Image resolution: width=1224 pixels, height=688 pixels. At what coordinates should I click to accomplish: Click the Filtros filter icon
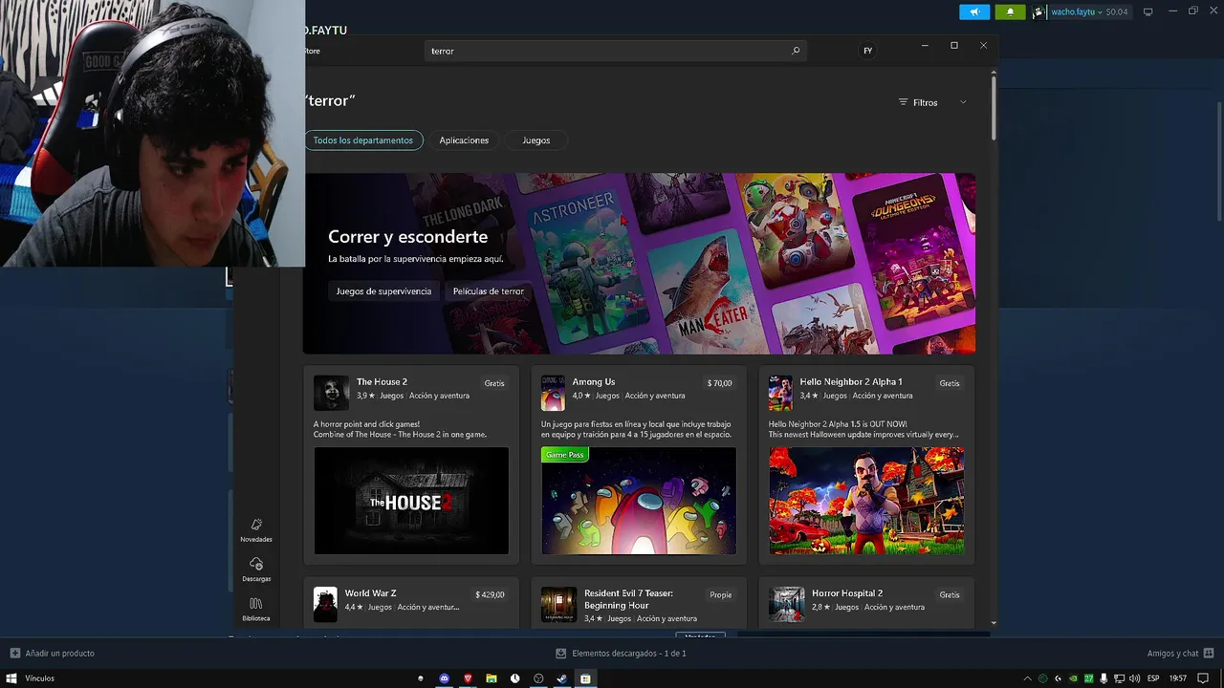click(x=903, y=102)
